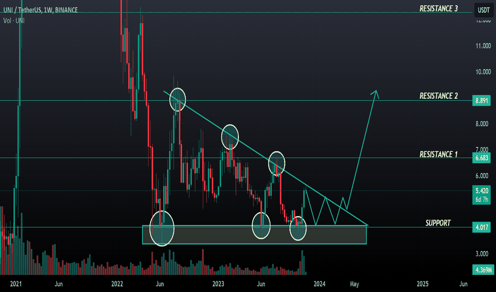
Task: Click the 6.683 price tag
Action: click(482, 158)
